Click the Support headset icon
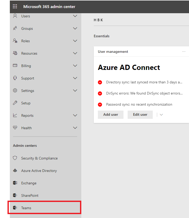 point(15,78)
